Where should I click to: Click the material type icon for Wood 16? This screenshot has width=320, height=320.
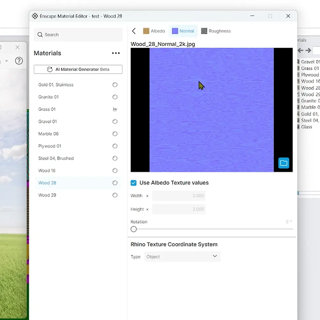tap(115, 171)
